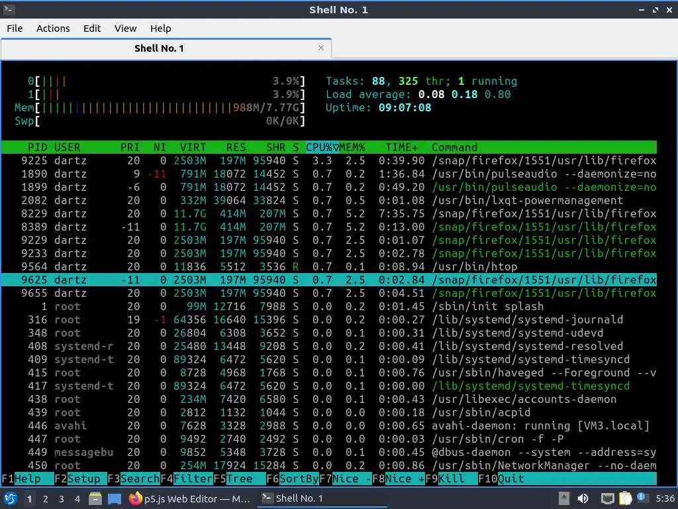Switch to virtual desktop 3

62,498
